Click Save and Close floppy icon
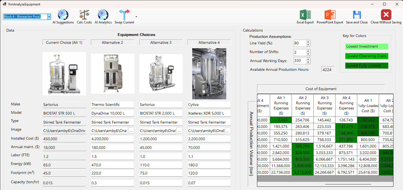Viewport: 403px width, 190px height. click(357, 15)
